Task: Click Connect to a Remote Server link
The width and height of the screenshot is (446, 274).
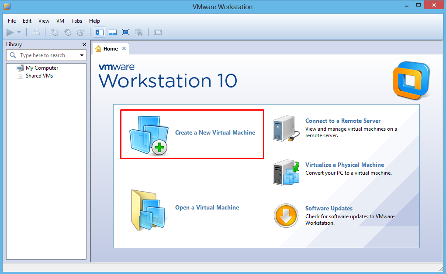Action: 343,121
